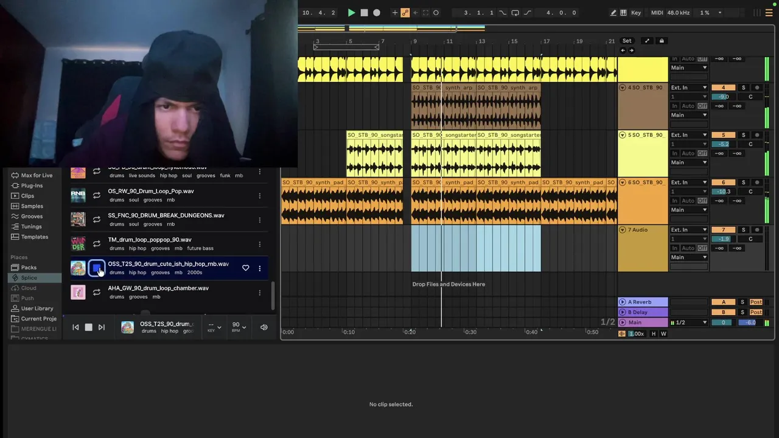
Task: Toggle the Punch-In switch icon
Action: (x=503, y=13)
